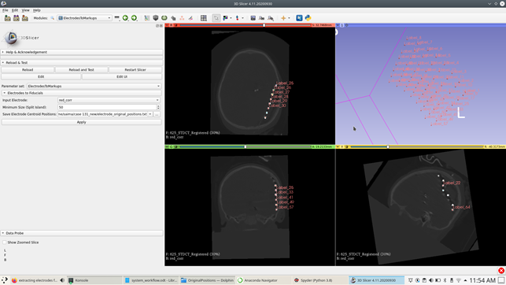Screen dimensions: 506x285
Task: Open the Python interactor icon
Action: 308,18
